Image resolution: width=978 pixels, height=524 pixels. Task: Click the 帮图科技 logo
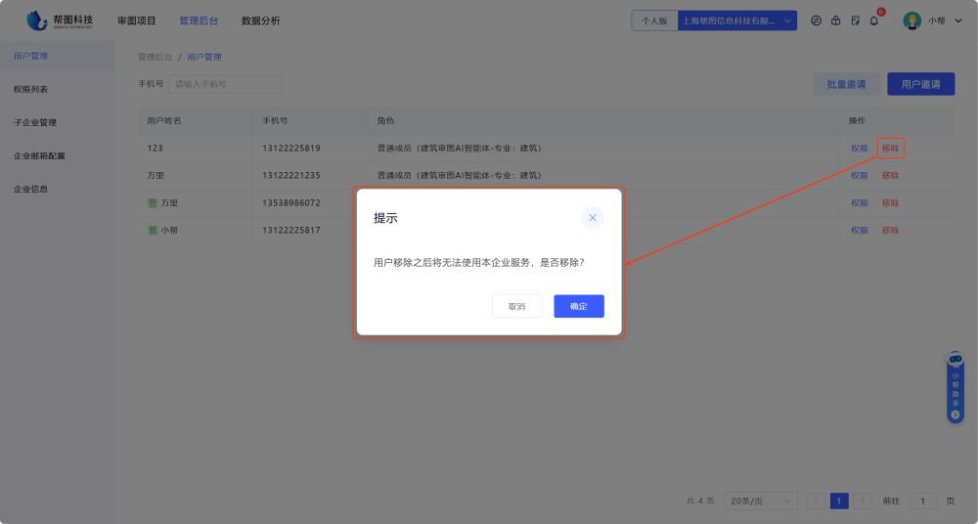[x=61, y=21]
